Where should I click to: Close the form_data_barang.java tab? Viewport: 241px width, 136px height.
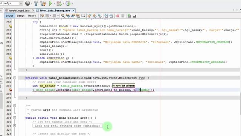73,11
